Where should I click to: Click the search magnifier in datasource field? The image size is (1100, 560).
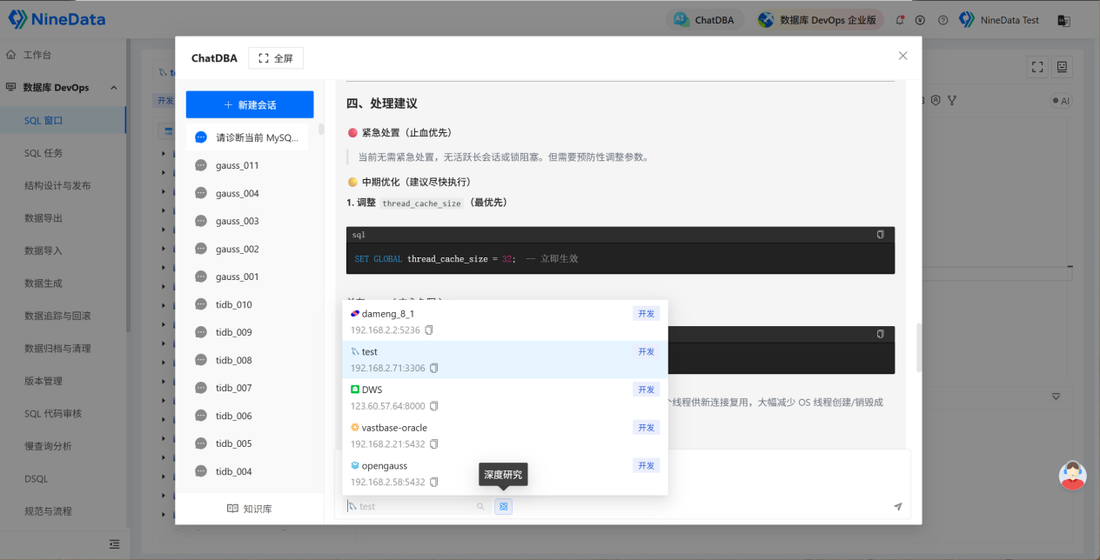[480, 506]
